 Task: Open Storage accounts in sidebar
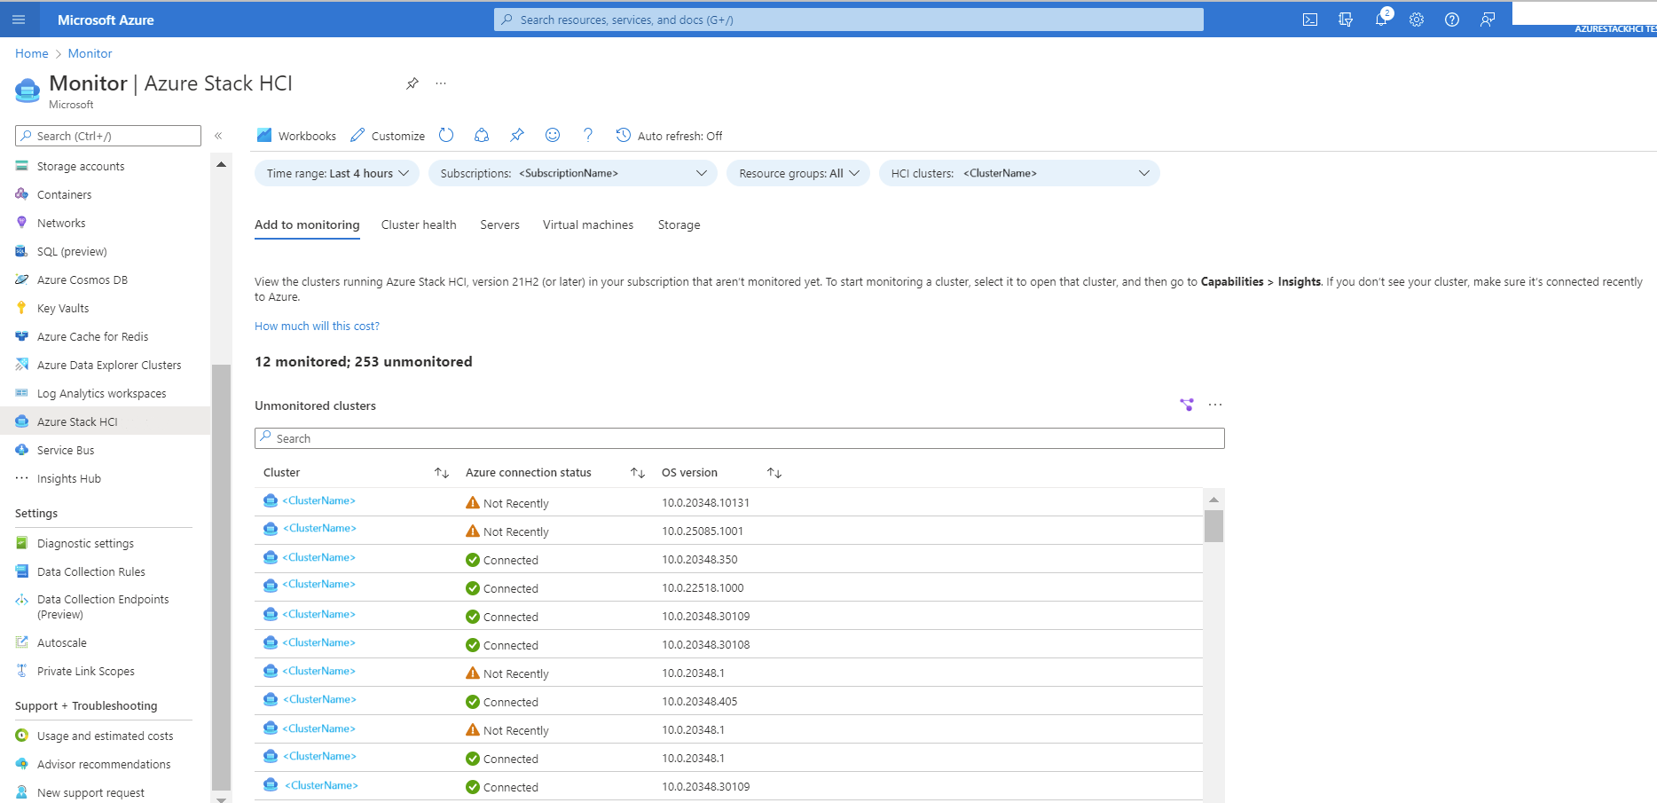(x=81, y=167)
